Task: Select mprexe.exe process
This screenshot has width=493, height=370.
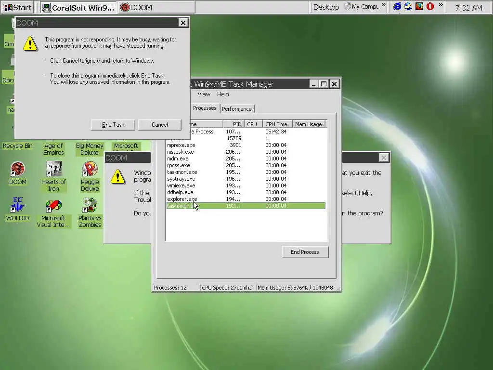Action: click(246, 145)
